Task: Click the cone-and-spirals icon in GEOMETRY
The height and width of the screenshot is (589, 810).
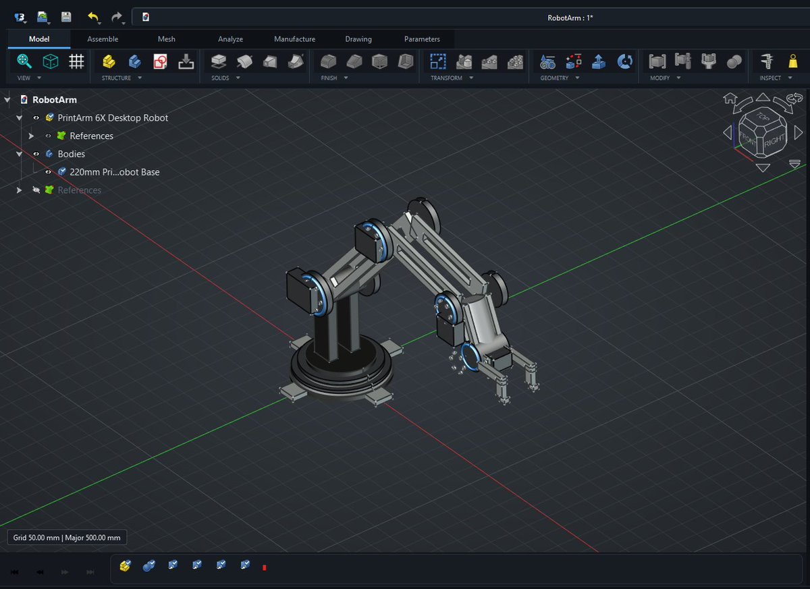Action: (x=548, y=61)
